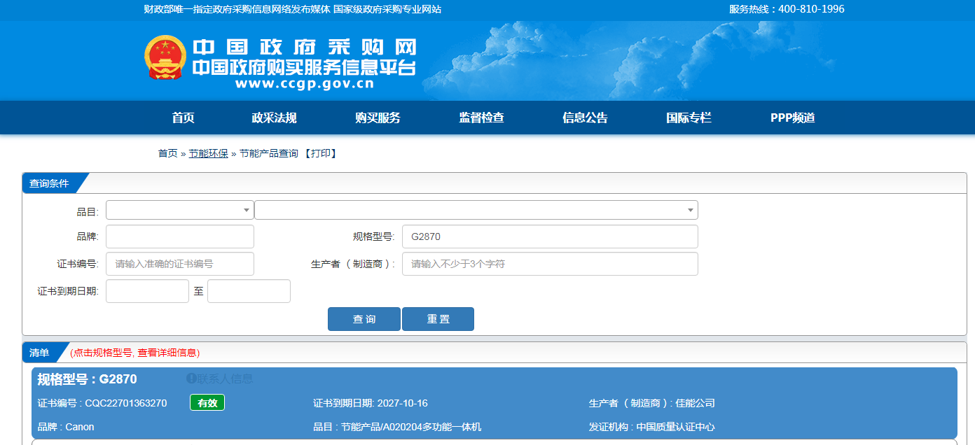Click the contact info exclamation icon
Screen dimensions: 975x445
(191, 379)
